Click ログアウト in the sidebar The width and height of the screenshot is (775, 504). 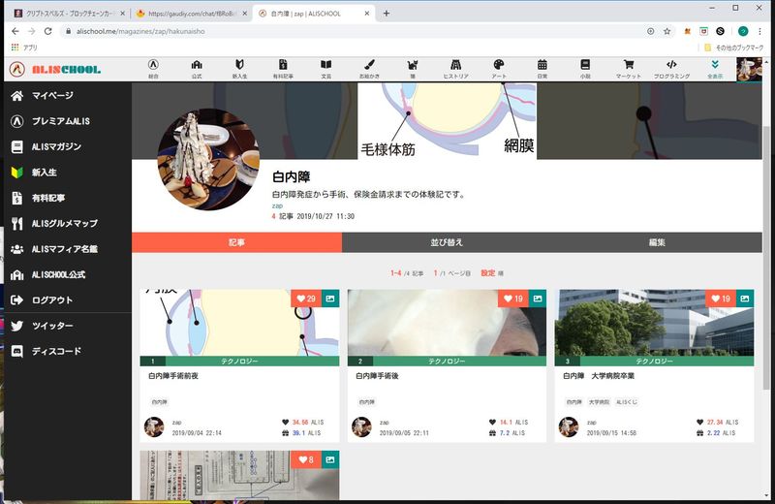(51, 299)
